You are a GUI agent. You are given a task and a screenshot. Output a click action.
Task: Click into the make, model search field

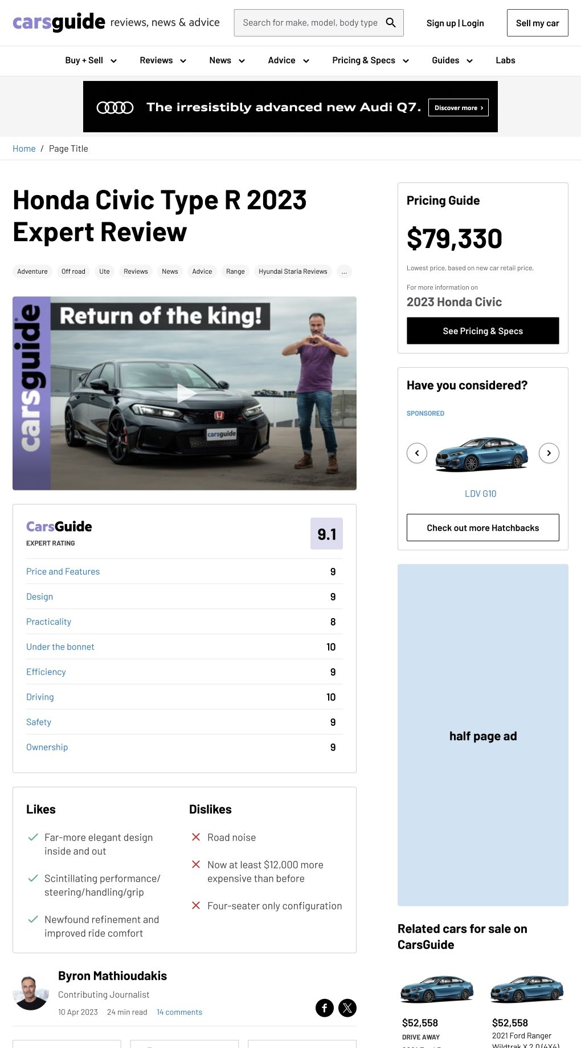point(310,23)
